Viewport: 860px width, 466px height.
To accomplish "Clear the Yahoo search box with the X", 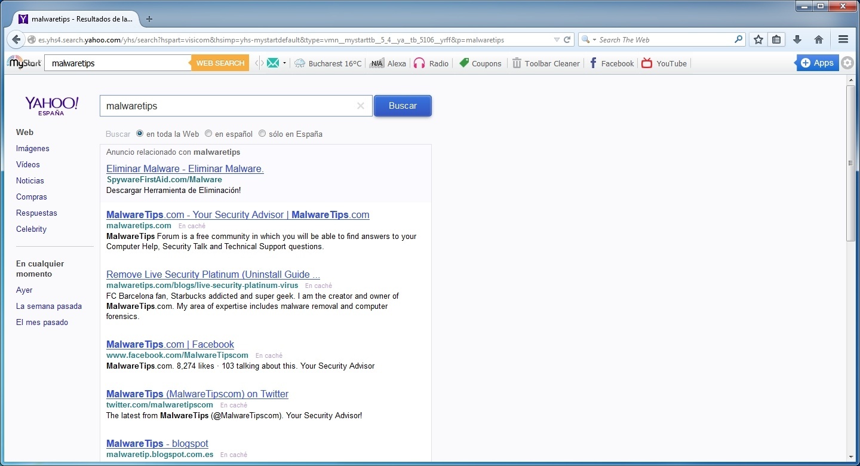I will pos(361,106).
